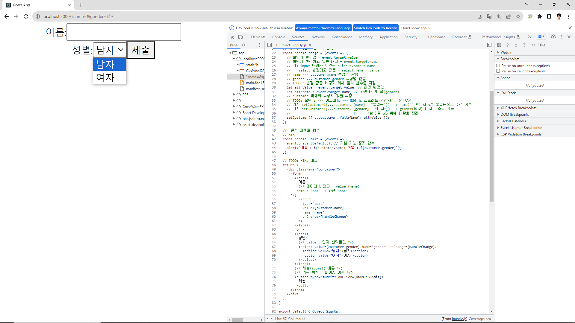Viewport: 575px width, 323px height.
Task: Expand XHR/fetch Breakpoints section
Action: pyautogui.click(x=535, y=108)
